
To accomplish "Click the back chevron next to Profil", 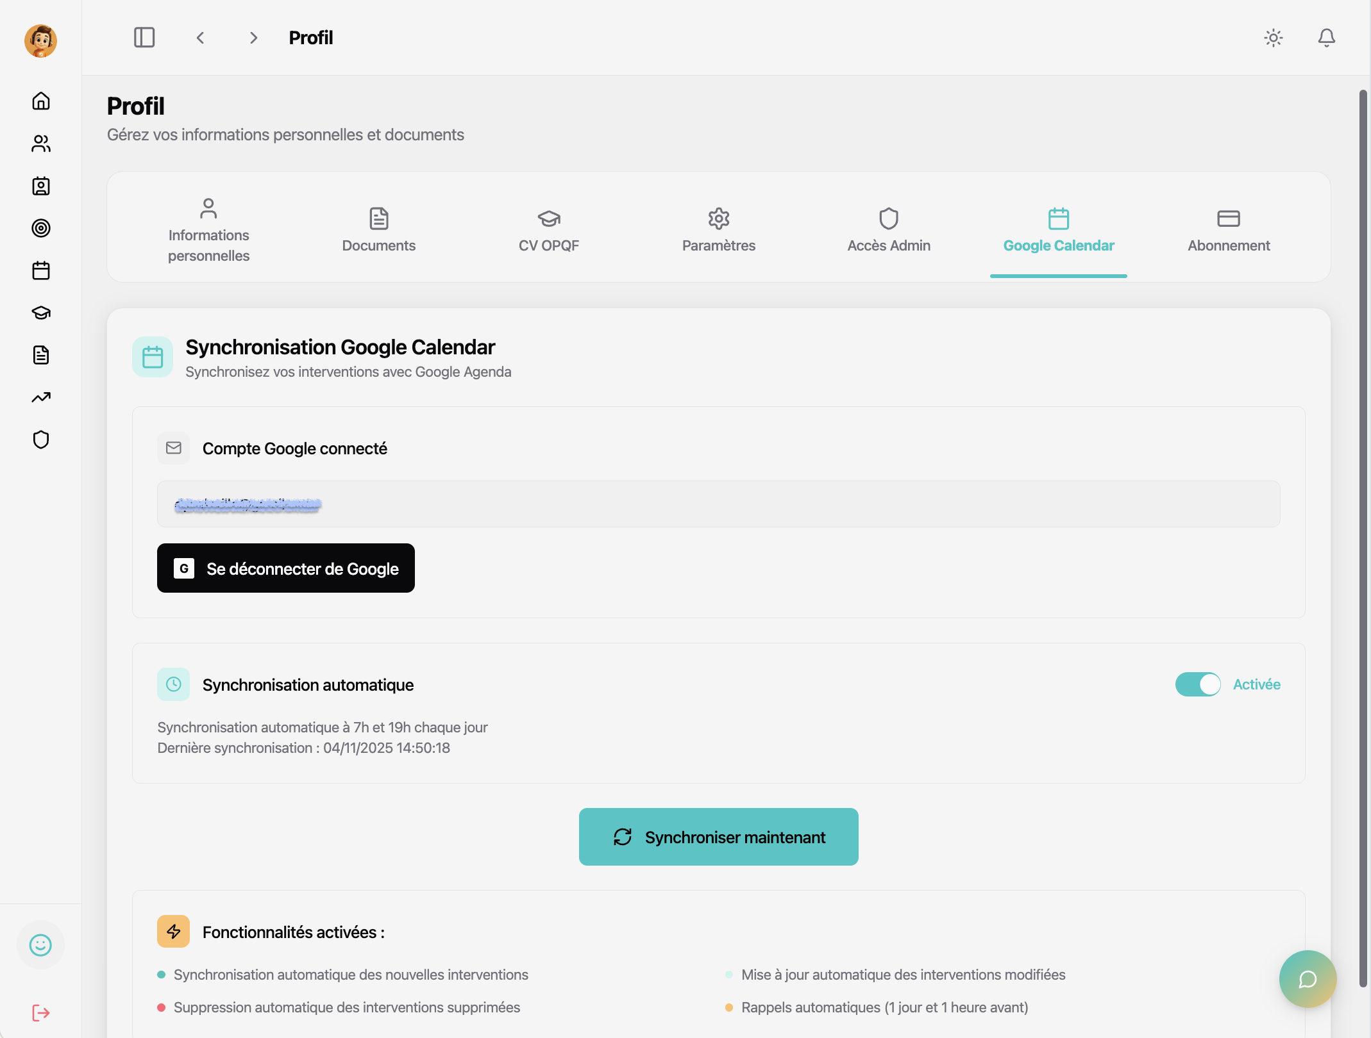I will coord(200,38).
